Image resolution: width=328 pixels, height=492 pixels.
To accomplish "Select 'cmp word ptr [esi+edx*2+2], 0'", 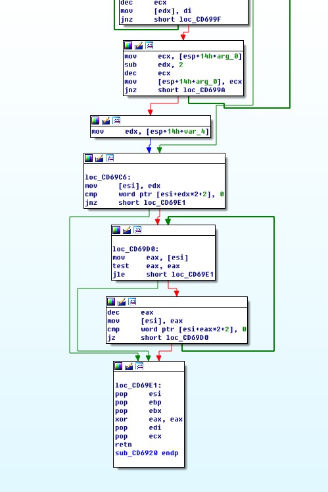I will (154, 194).
